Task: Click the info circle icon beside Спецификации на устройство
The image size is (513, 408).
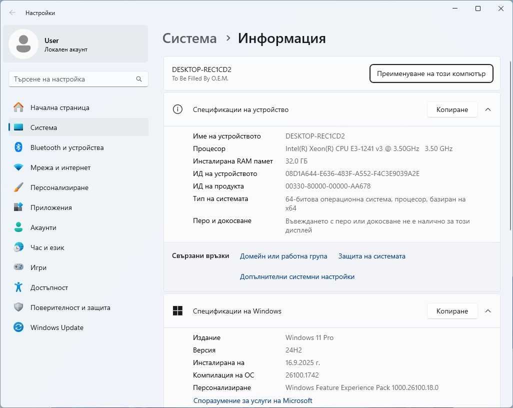Action: (177, 109)
